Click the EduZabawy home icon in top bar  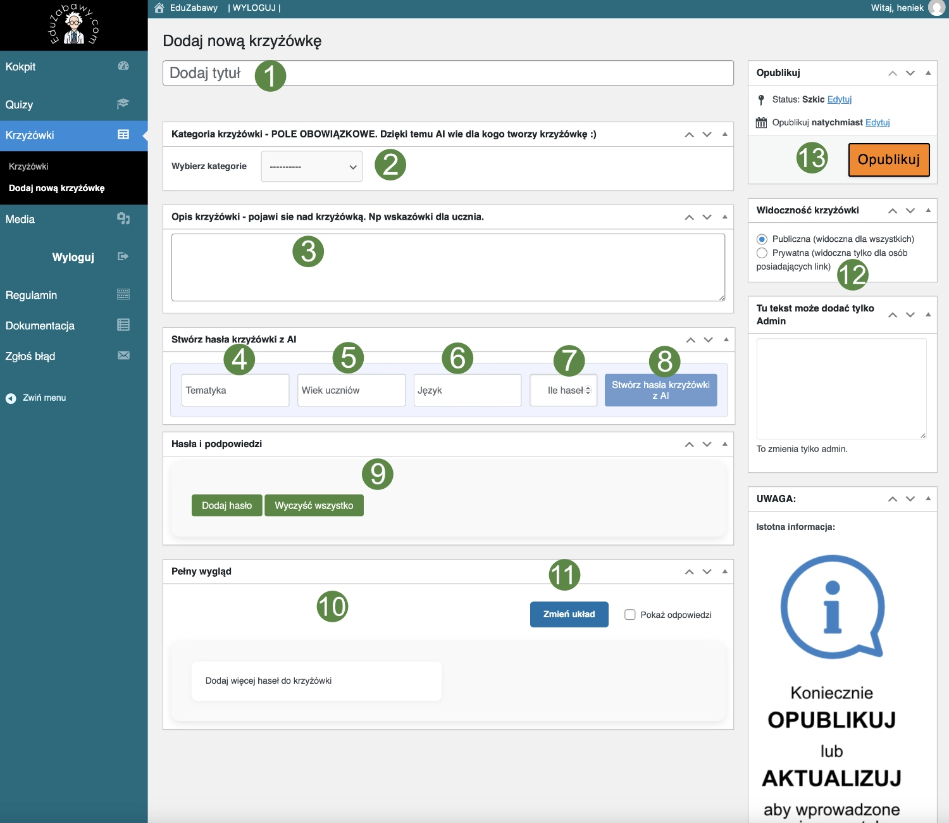click(159, 8)
